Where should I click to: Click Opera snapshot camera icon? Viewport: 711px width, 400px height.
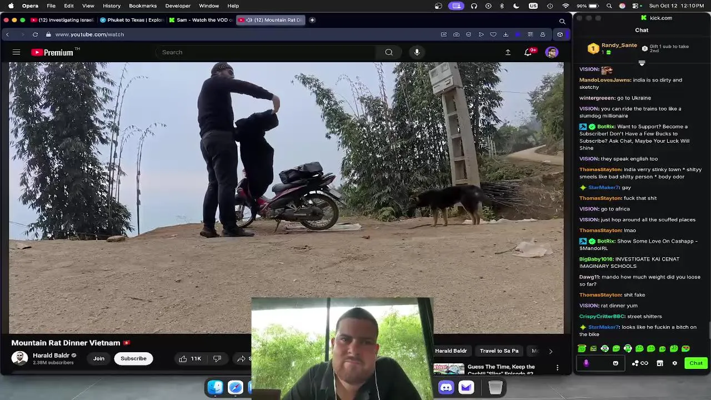456,34
